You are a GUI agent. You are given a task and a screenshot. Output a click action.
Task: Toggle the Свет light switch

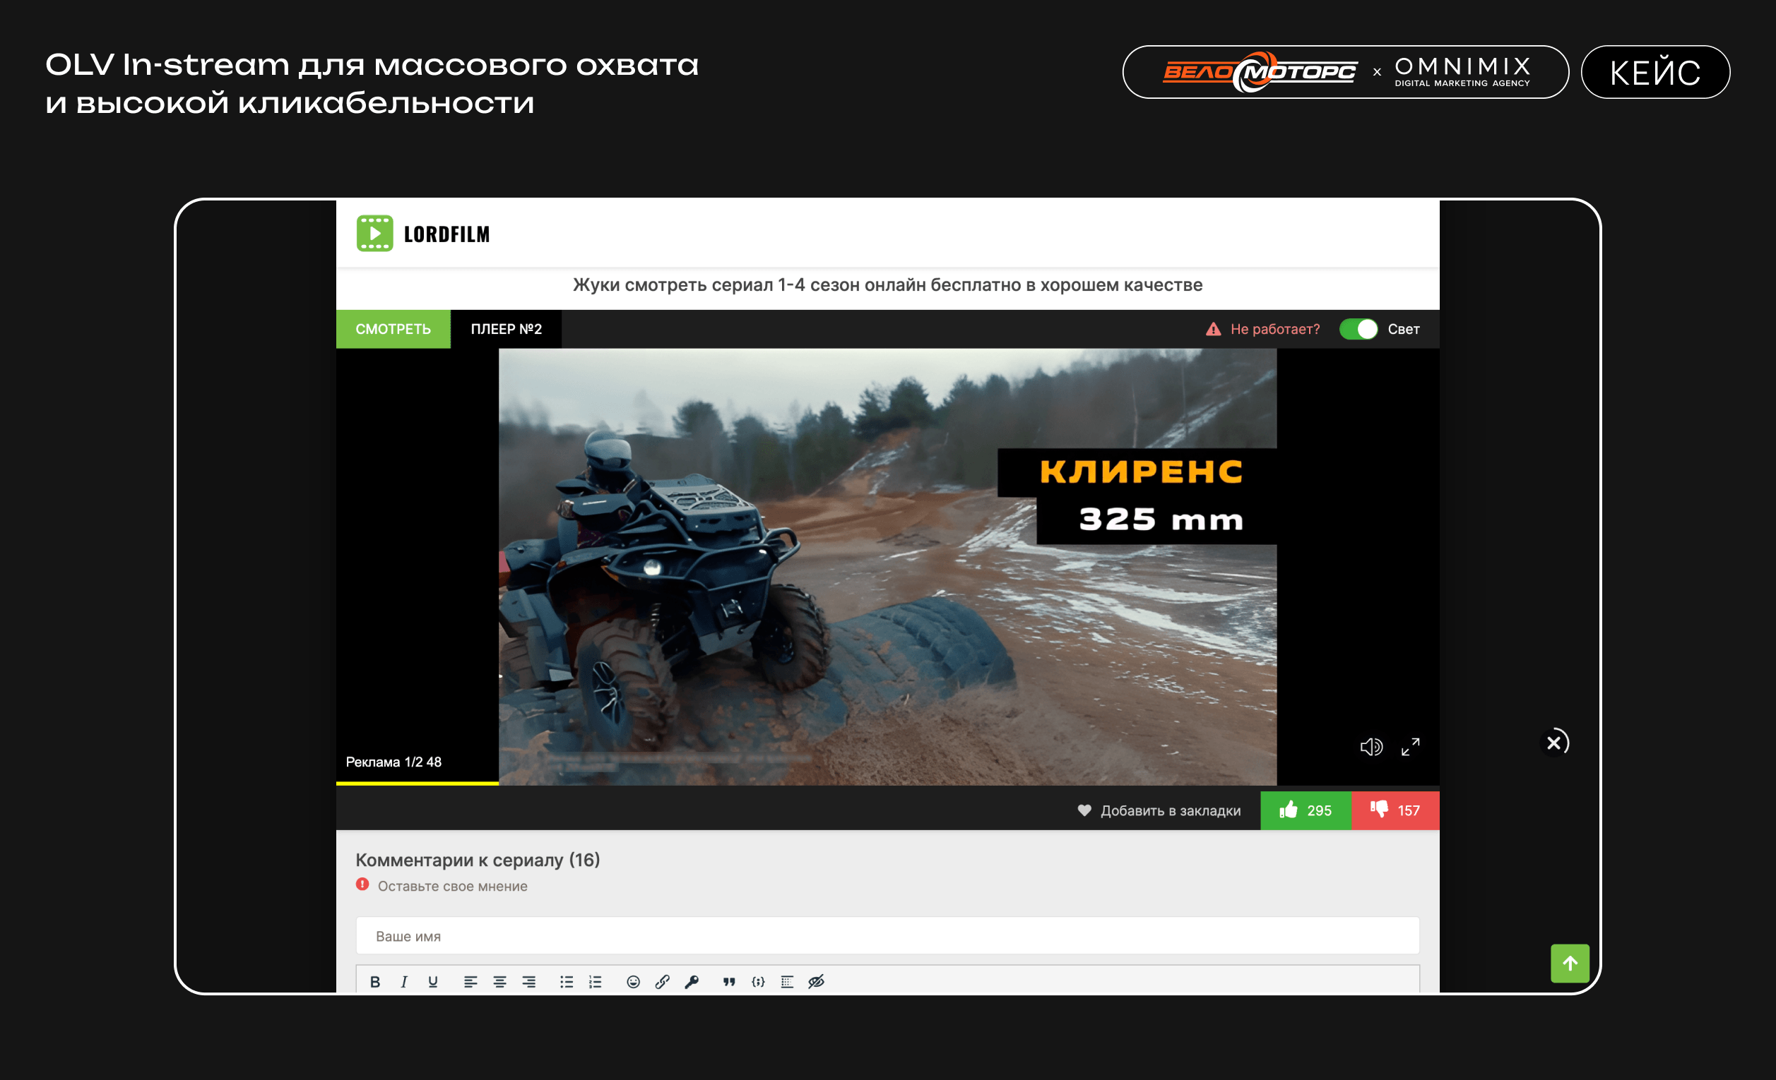click(x=1358, y=329)
